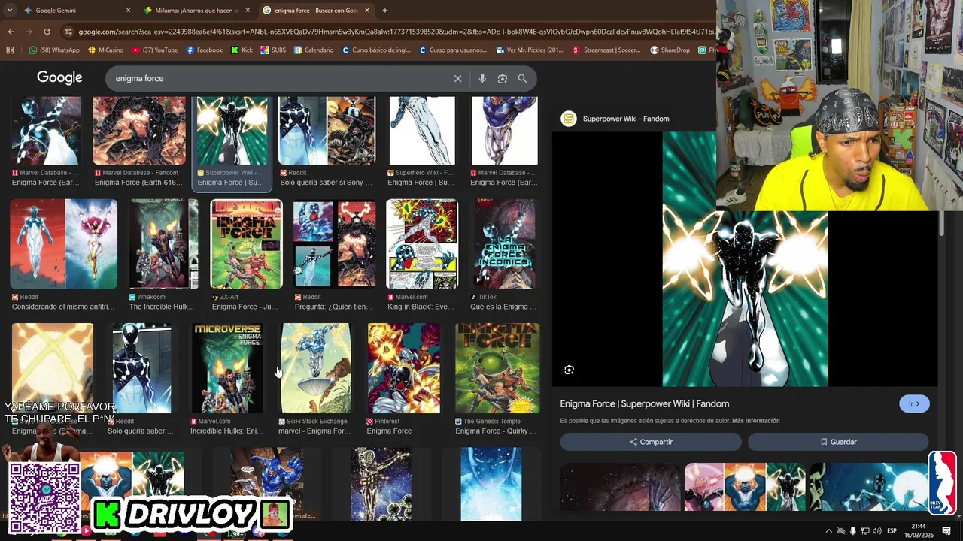Open the MiCasino bookmark

(106, 50)
